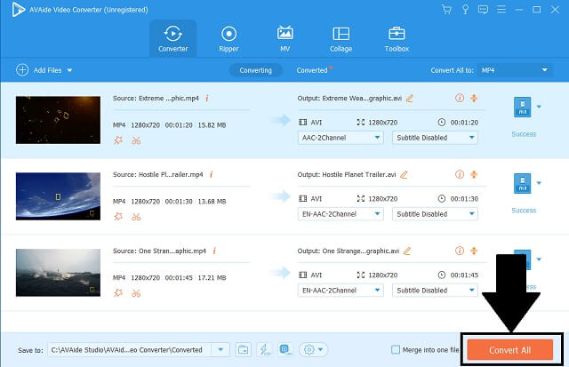Open cut scissors tool for Hostile Planet video
This screenshot has width=569, height=367.
[136, 217]
